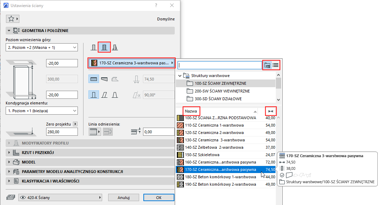
Task: Confirm settings with OK button
Action: 159,198
